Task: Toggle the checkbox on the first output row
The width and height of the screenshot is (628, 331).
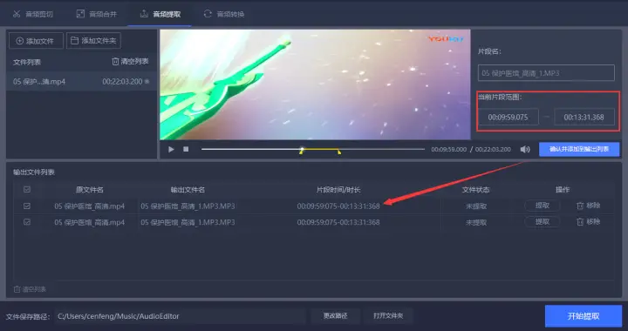Action: click(x=27, y=206)
